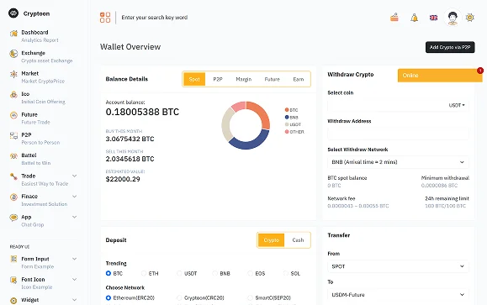Click the orange Online button

[440, 76]
